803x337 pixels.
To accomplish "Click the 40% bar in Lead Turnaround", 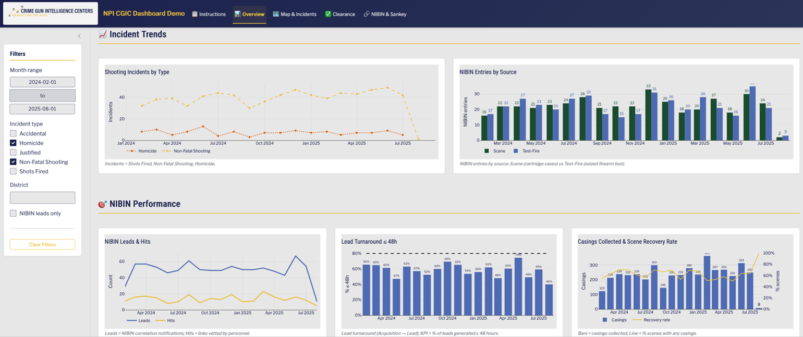I will coord(549,299).
